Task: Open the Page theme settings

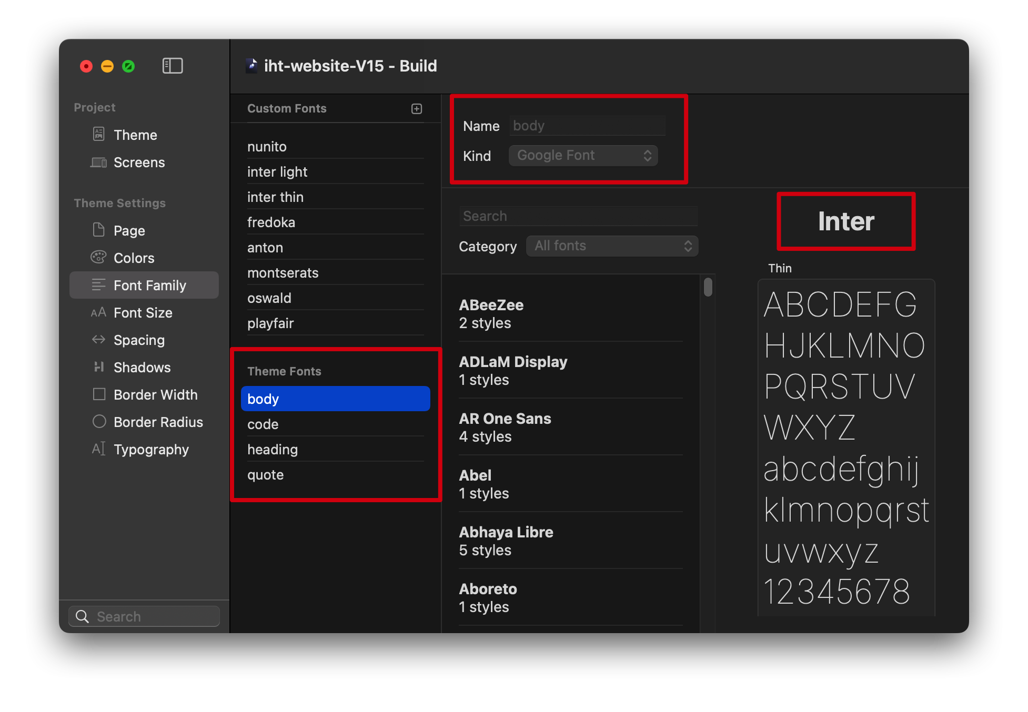Action: click(129, 231)
